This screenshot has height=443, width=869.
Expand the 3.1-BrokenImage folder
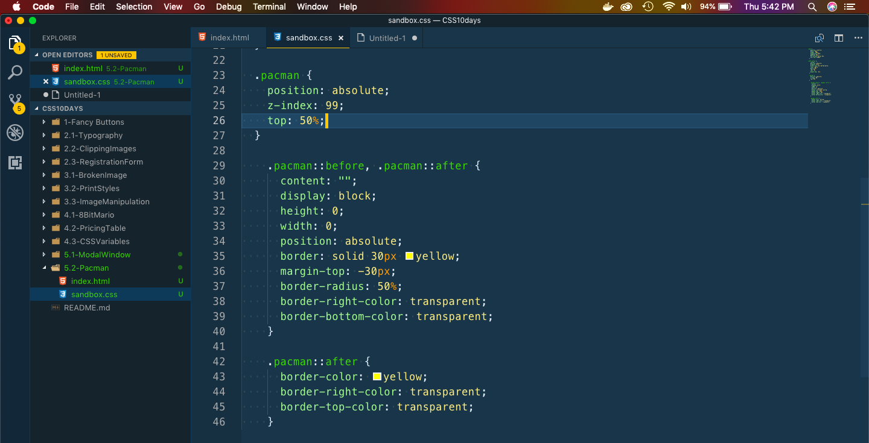[x=43, y=175]
